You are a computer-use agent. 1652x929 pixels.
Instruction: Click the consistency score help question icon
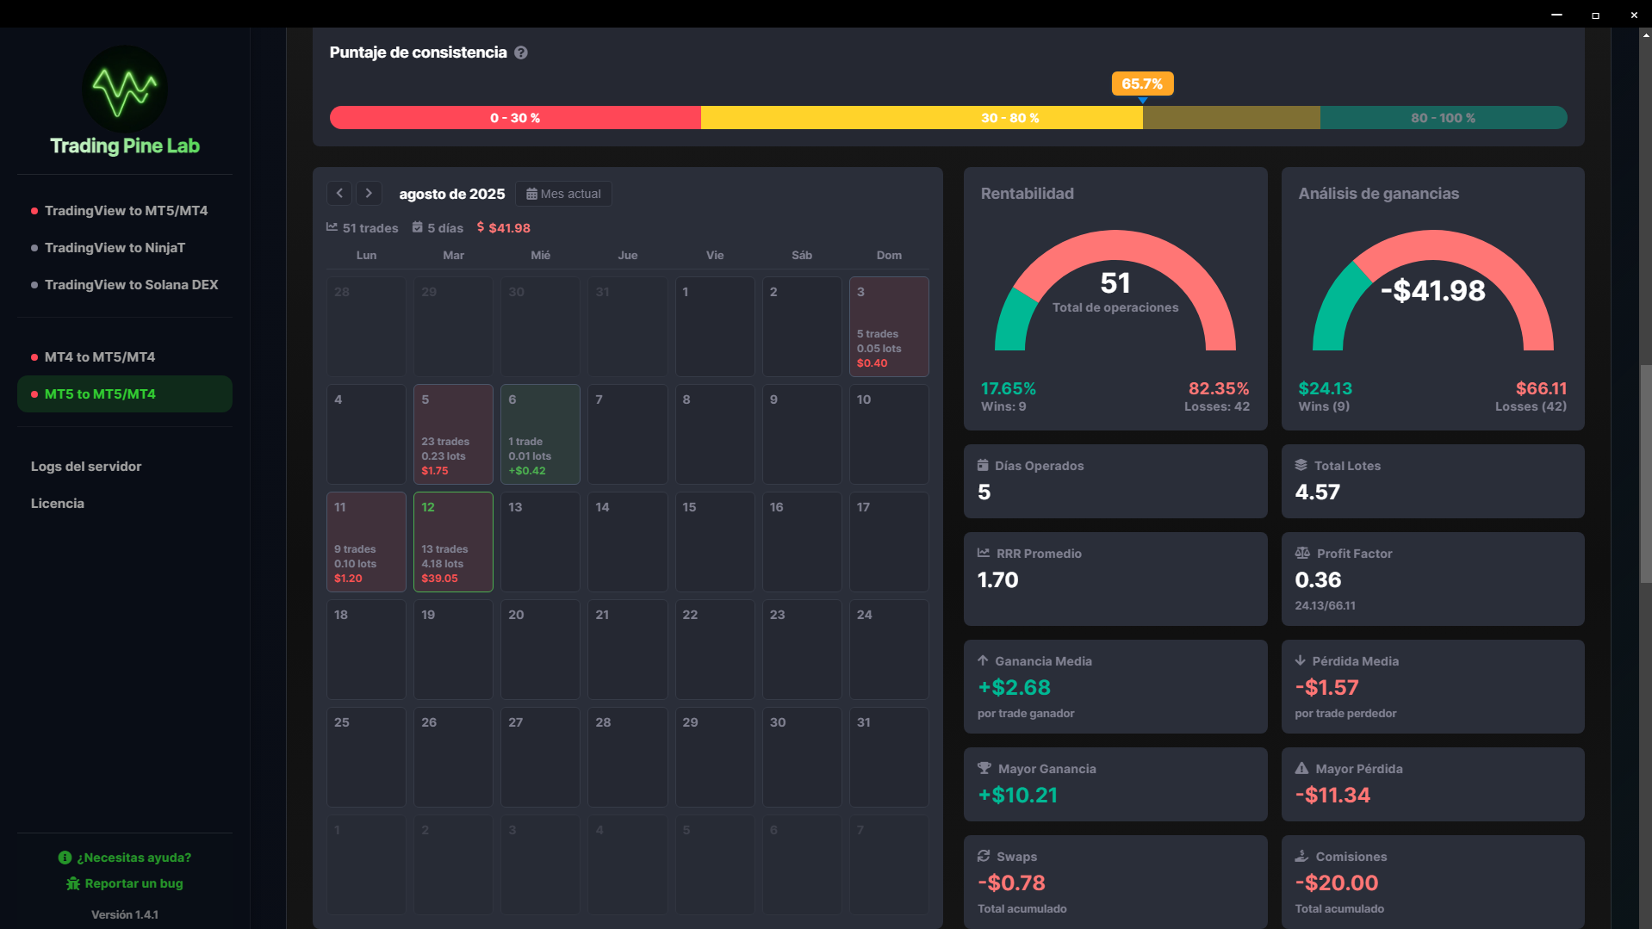click(x=521, y=53)
